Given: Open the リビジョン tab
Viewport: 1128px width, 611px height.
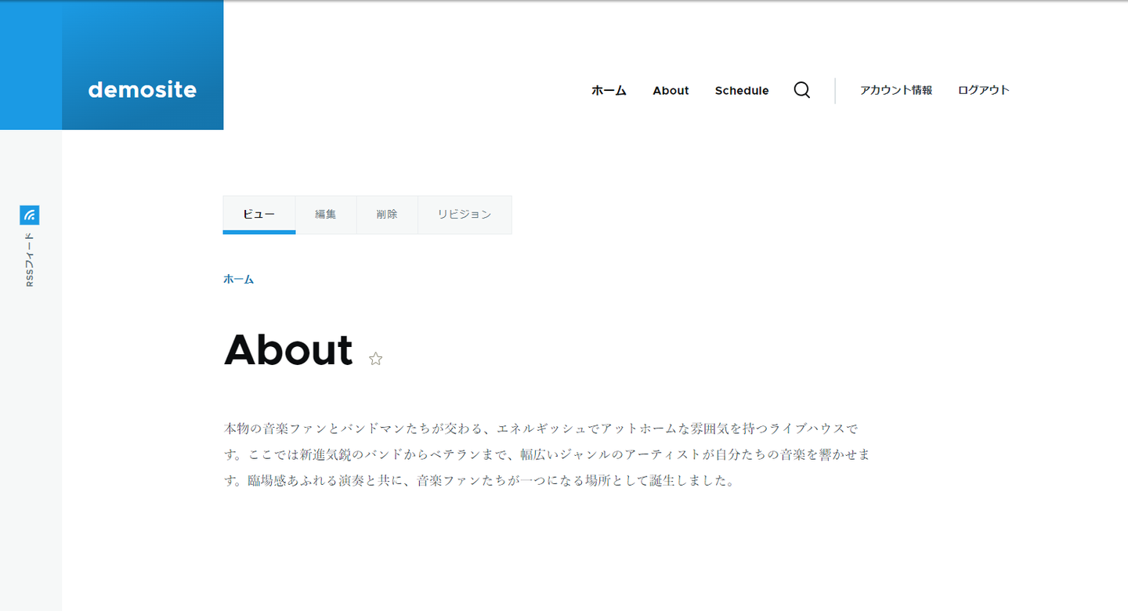Looking at the screenshot, I should coord(465,215).
